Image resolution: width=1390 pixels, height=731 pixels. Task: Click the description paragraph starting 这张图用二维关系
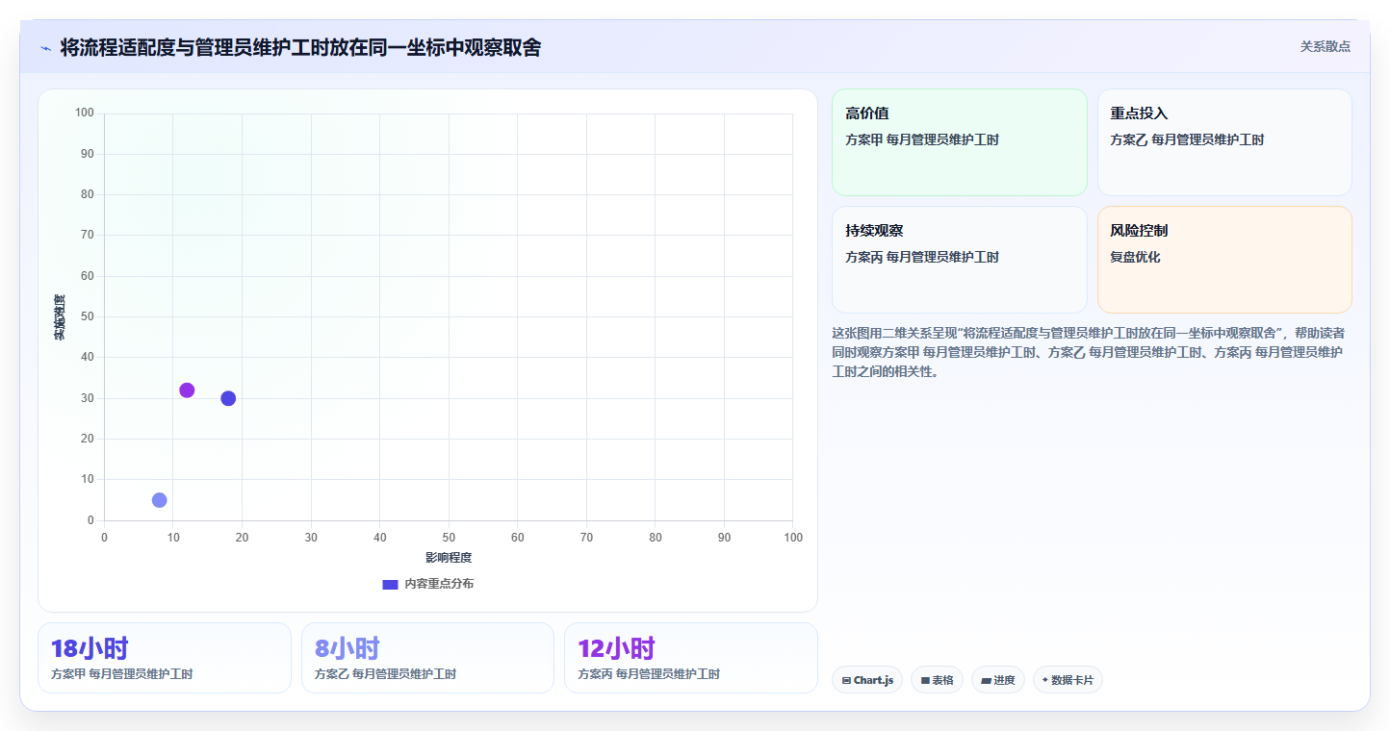click(x=1089, y=352)
